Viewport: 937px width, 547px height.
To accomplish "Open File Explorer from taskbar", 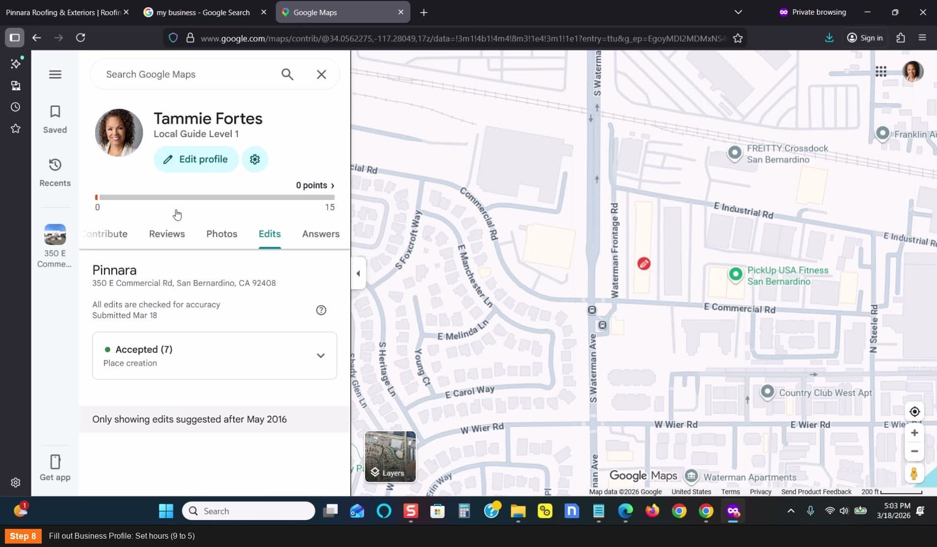I will click(x=518, y=511).
